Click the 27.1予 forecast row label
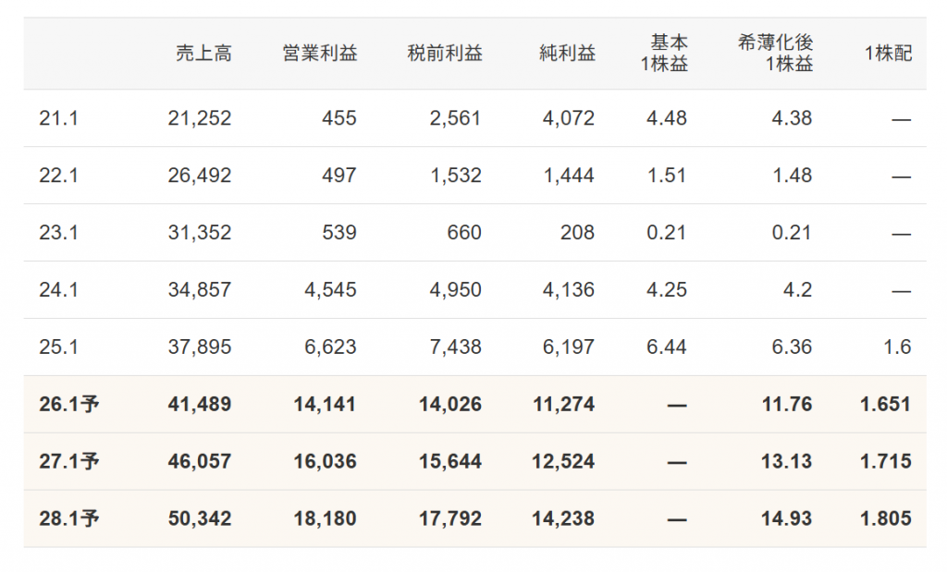The height and width of the screenshot is (572, 947). pos(69,462)
